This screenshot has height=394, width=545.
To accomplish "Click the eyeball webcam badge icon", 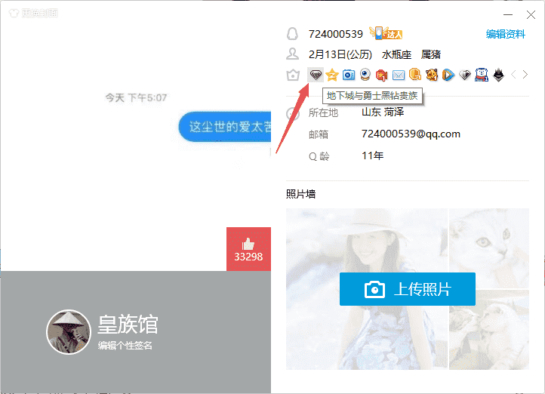I will click(x=365, y=75).
